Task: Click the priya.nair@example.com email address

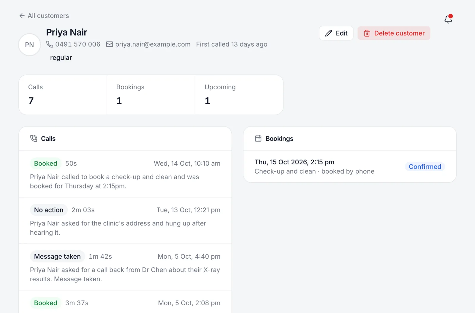Action: pyautogui.click(x=153, y=44)
